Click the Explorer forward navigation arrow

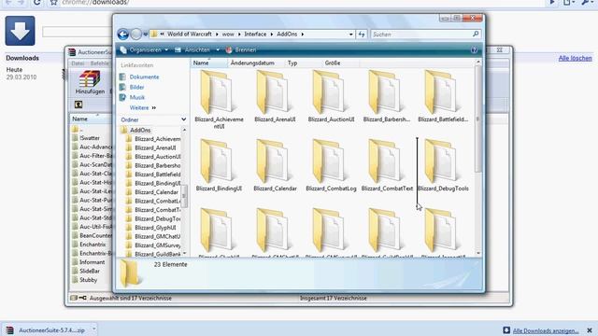[135, 35]
